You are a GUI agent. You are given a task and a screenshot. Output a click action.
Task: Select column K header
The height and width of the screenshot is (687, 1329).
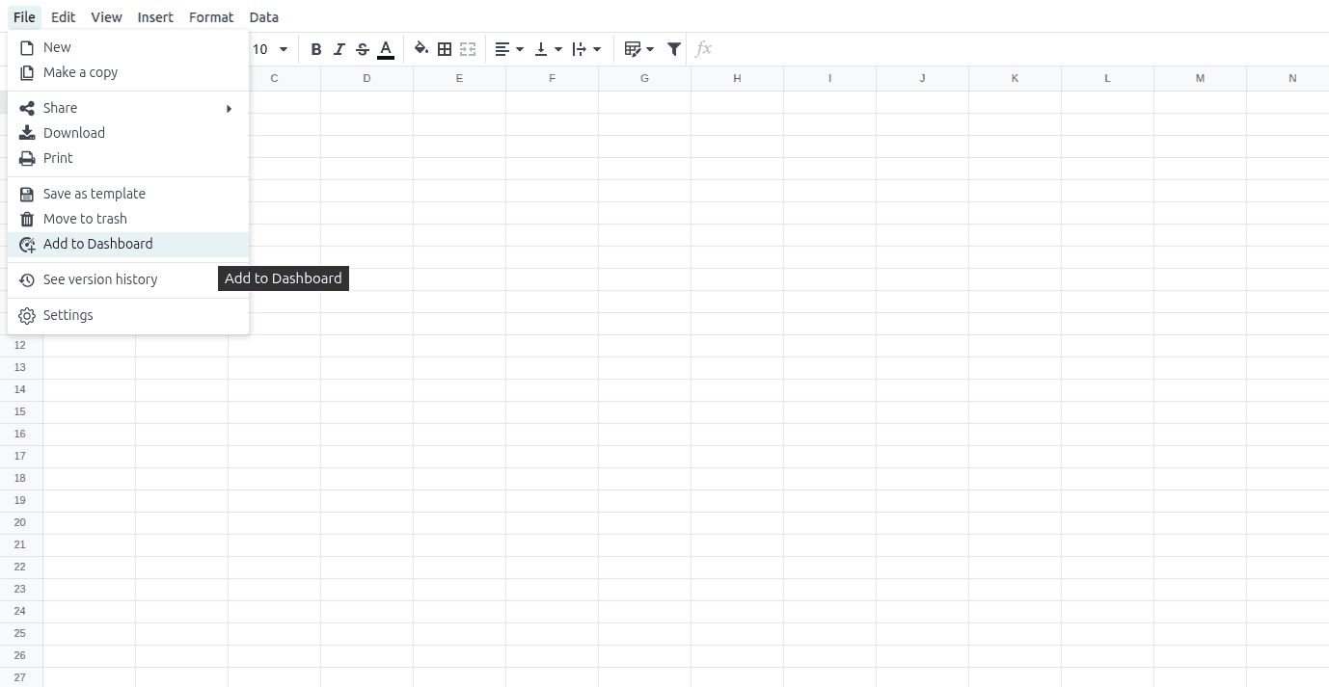point(1015,78)
